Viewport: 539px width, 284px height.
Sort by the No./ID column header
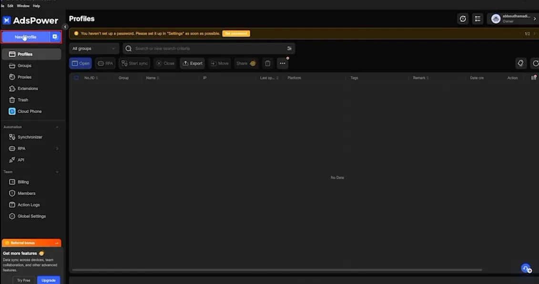point(91,78)
